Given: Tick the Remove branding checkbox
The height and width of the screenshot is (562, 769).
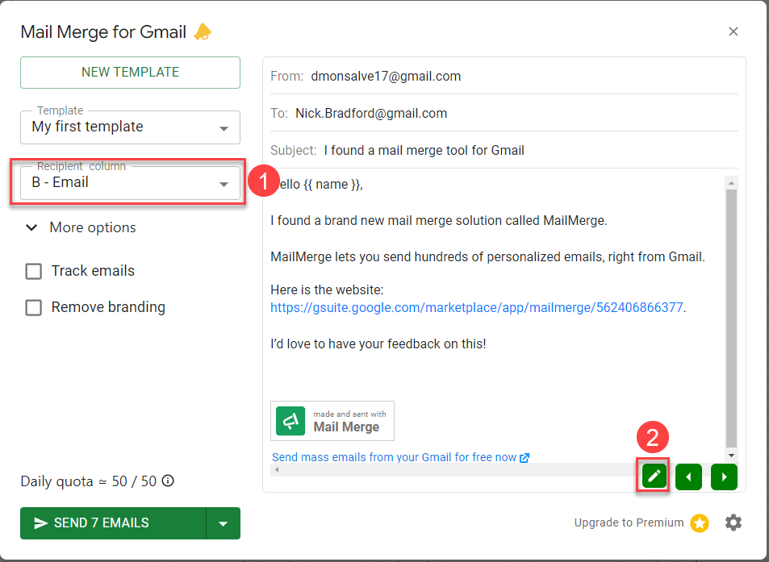Looking at the screenshot, I should coord(33,307).
